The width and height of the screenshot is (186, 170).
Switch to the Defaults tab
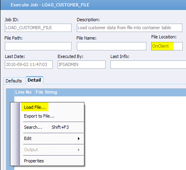14,81
